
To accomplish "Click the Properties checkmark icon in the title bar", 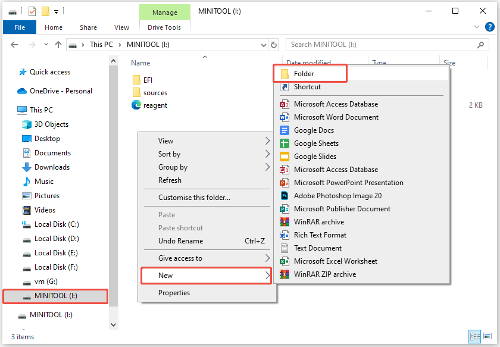I will click(x=32, y=12).
